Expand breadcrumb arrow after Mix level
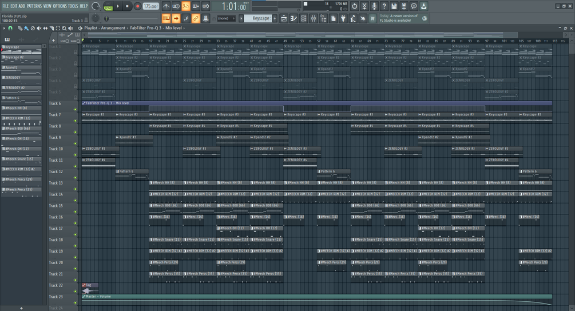 pos(184,28)
